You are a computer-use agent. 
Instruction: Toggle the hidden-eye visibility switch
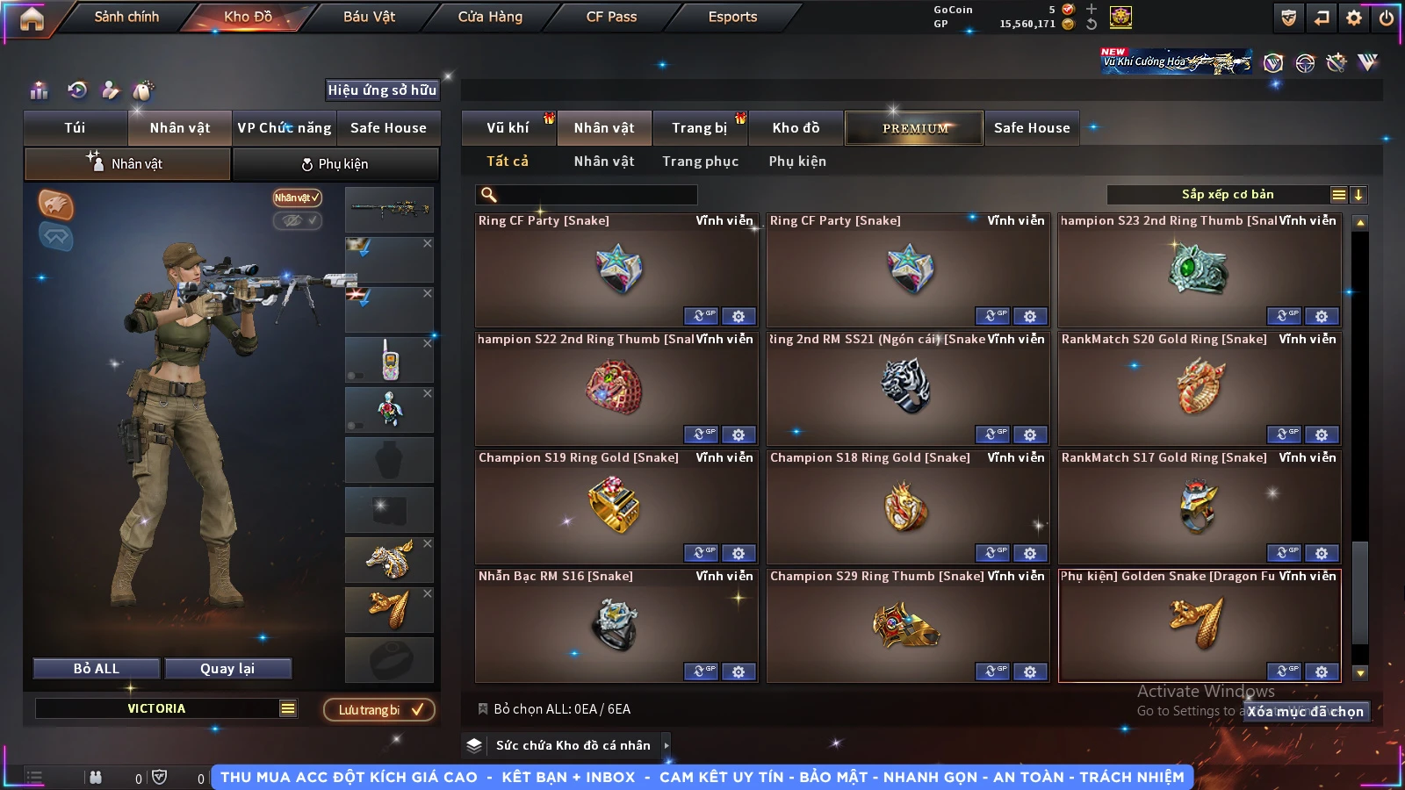[x=298, y=220]
